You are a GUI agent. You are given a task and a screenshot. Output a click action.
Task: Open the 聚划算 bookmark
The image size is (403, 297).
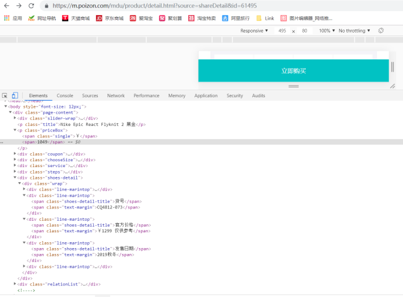tap(170, 18)
